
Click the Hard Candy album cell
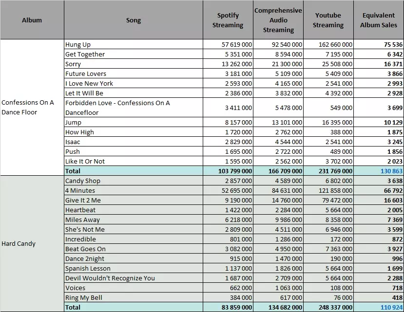[x=32, y=243]
